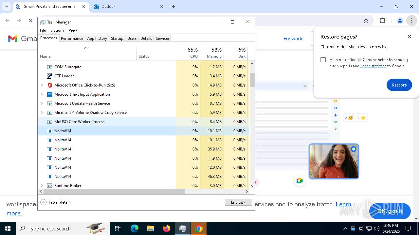Open Chrome's three-dot menu

[x=411, y=21]
